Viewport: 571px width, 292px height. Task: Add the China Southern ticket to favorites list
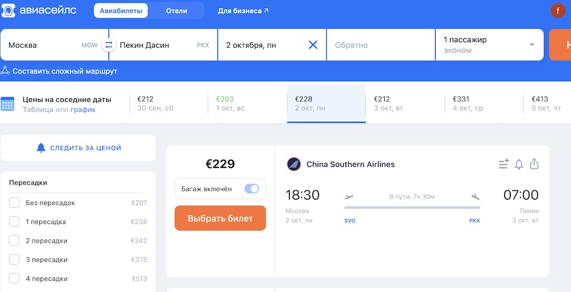pos(503,165)
